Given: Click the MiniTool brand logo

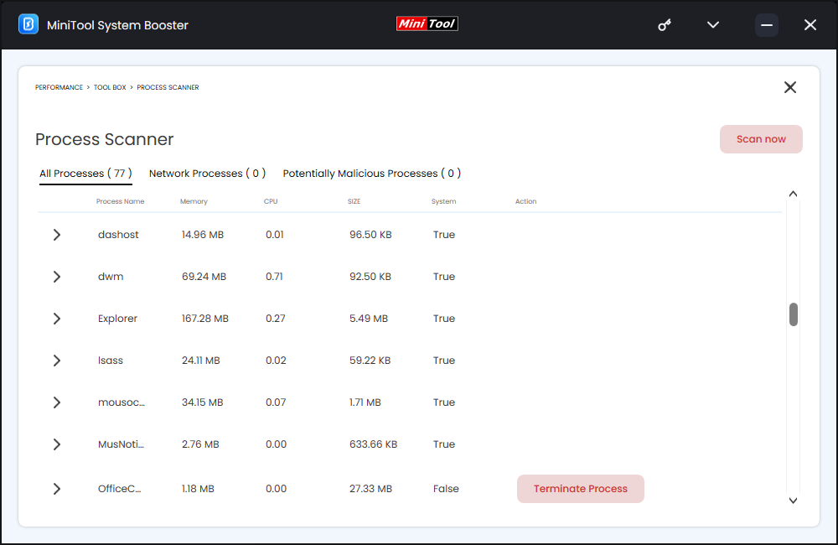Looking at the screenshot, I should [x=427, y=23].
